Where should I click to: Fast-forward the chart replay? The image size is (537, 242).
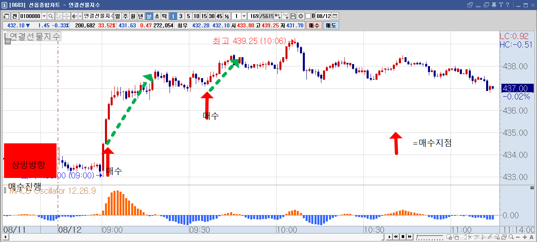point(410,237)
